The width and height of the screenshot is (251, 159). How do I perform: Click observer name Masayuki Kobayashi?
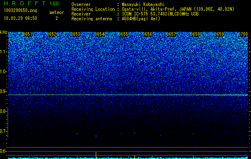point(143,5)
